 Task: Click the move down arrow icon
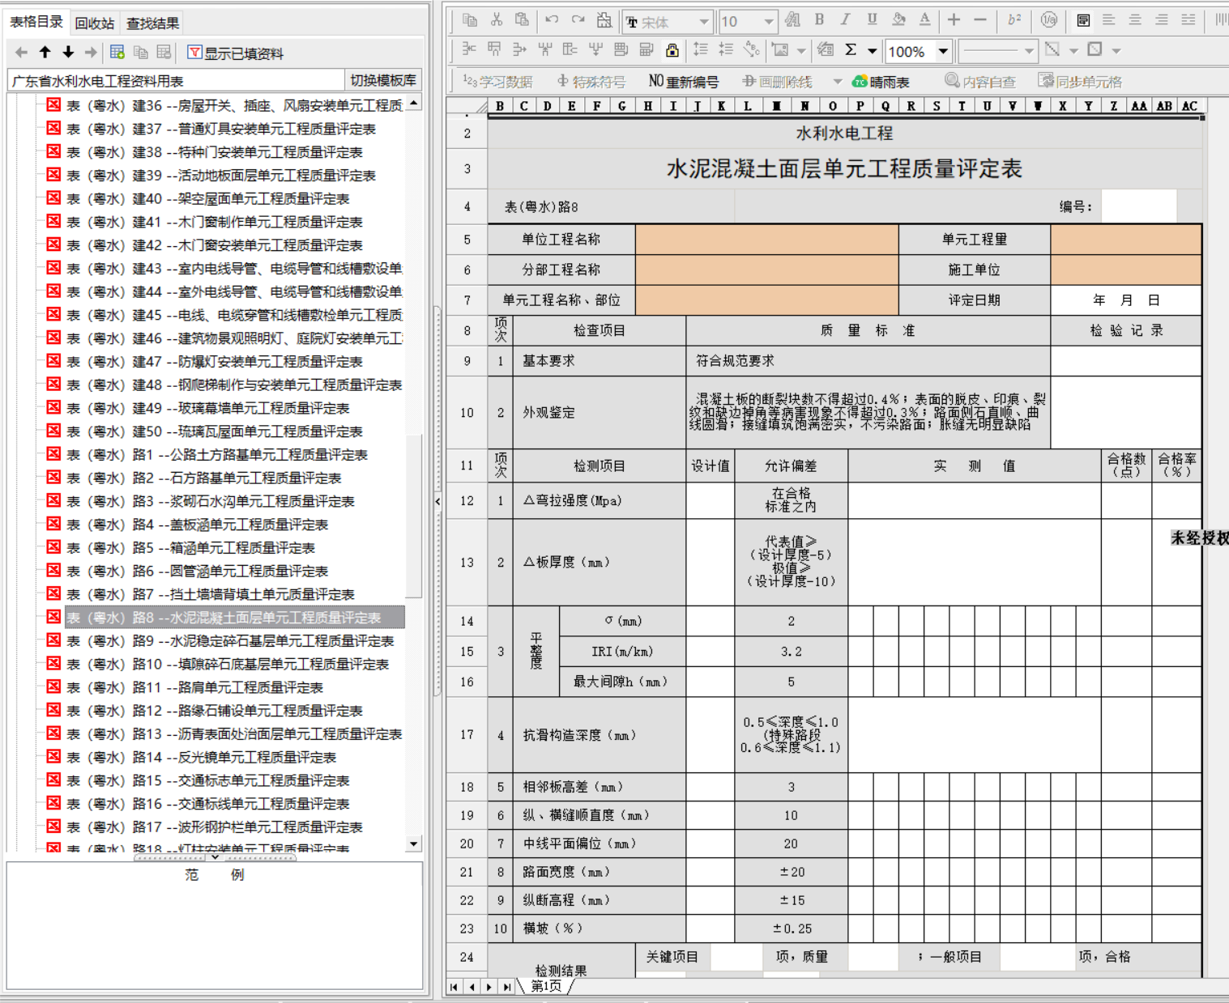68,53
